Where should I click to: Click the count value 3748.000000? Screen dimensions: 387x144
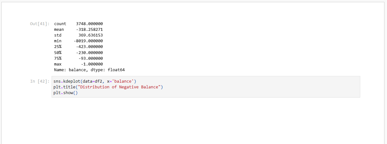click(89, 24)
